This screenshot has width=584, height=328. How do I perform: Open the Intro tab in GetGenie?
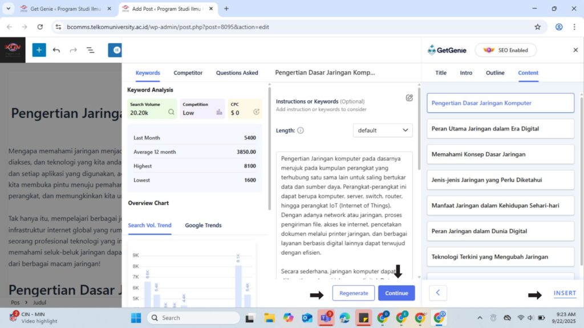tap(466, 73)
